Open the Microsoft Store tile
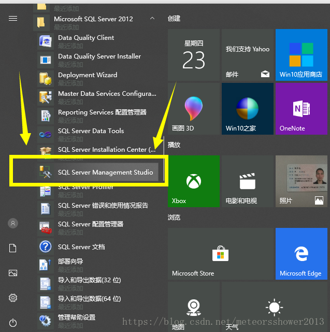Screen dimensions: 330x332 coord(221,254)
